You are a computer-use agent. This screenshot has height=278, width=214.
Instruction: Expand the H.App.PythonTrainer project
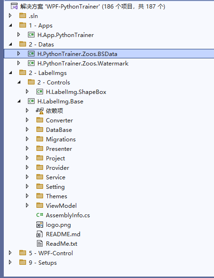pyautogui.click(x=18, y=35)
